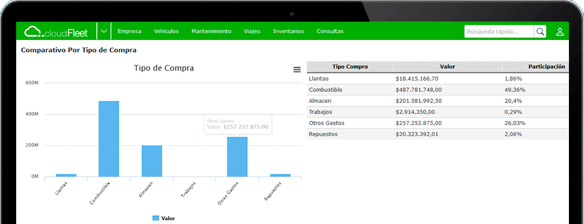The width and height of the screenshot is (584, 224).
Task: Click the Combustible x-axis label
Action: coord(100,193)
